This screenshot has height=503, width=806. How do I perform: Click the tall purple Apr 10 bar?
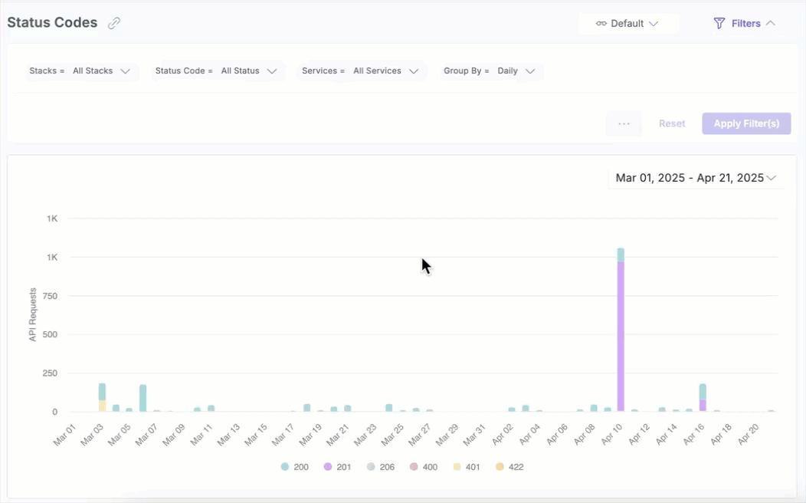[x=621, y=337]
